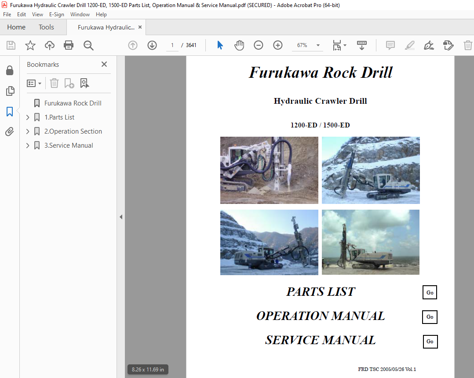Image resolution: width=474 pixels, height=378 pixels.
Task: Click Go button beside OPERATION MANUAL
Action: click(430, 317)
